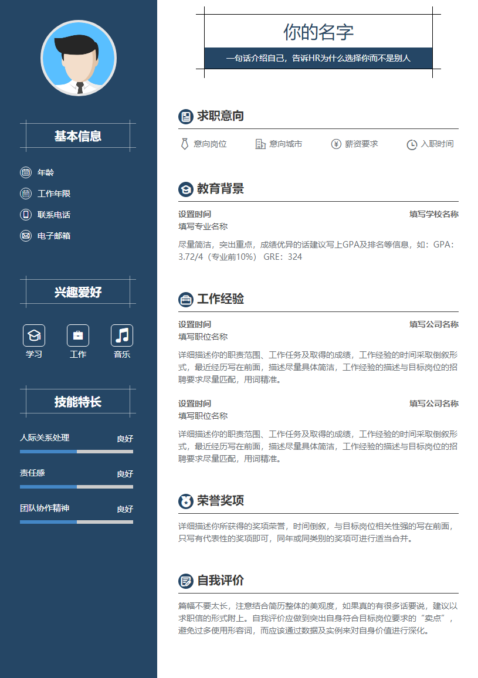
Task: Click the 你的名字 title field
Action: (x=318, y=32)
